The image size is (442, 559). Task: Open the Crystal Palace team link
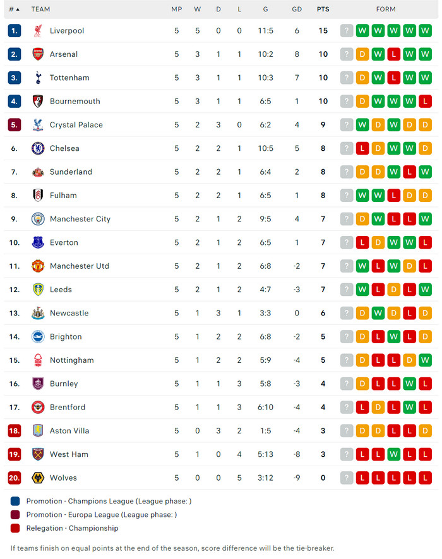click(76, 125)
